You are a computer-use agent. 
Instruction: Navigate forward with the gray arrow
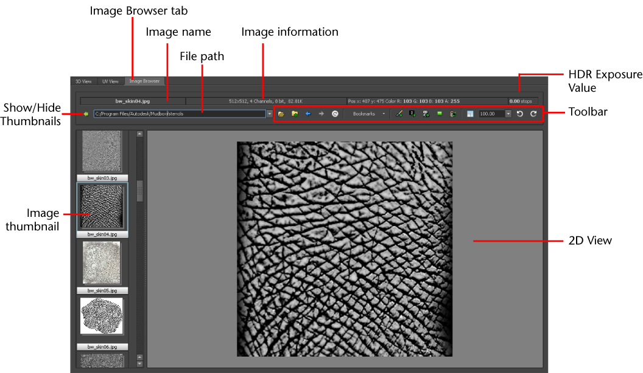click(321, 114)
